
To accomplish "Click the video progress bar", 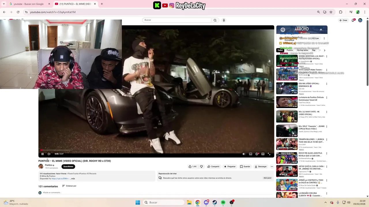I will [156, 150].
